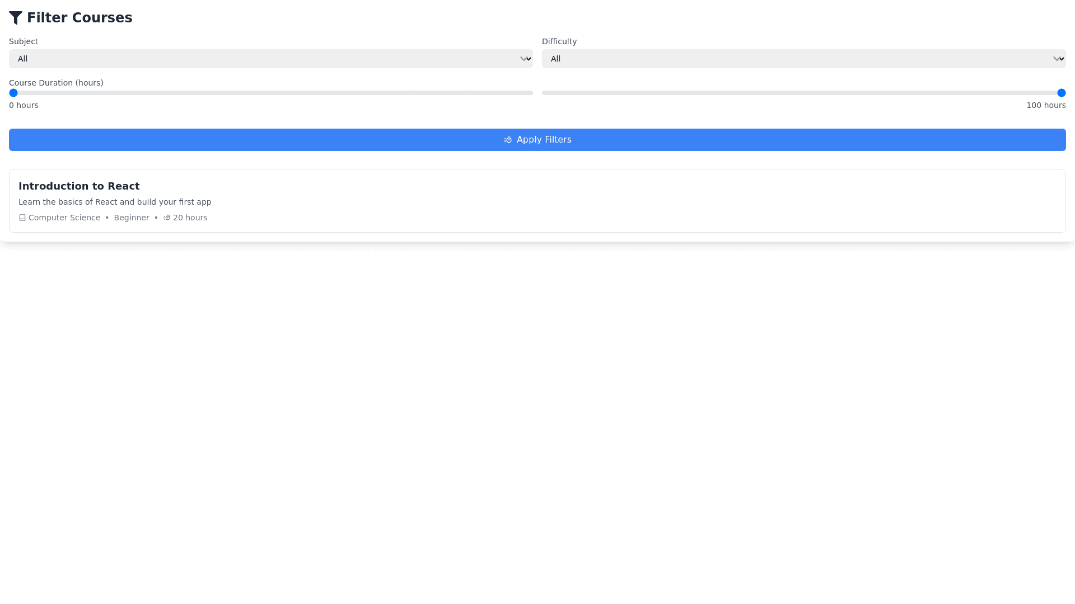Image resolution: width=1075 pixels, height=604 pixels.
Task: Click the Filter Courses heading
Action: coord(80,18)
